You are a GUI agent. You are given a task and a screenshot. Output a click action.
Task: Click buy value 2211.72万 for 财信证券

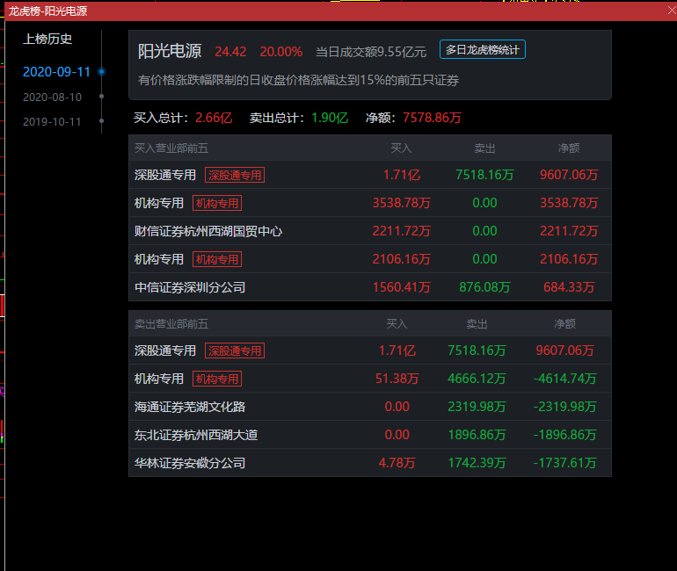coord(401,231)
